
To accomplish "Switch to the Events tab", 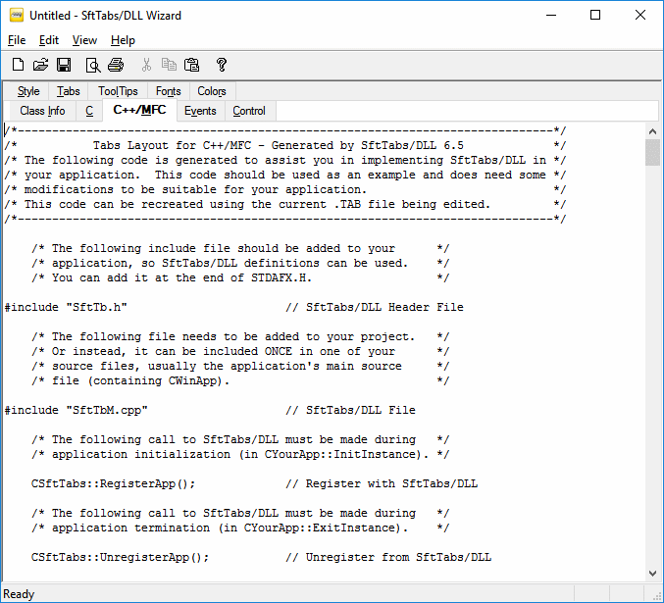I will 200,111.
